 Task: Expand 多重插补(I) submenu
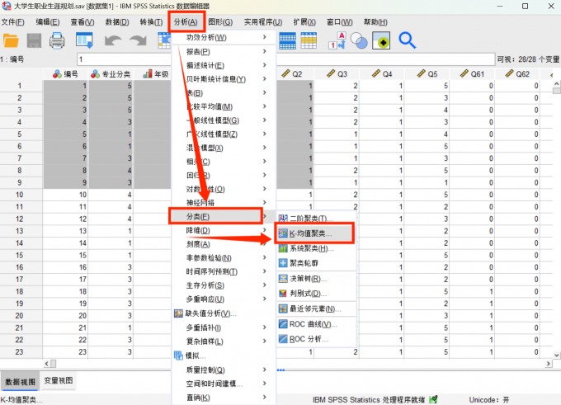(x=224, y=327)
